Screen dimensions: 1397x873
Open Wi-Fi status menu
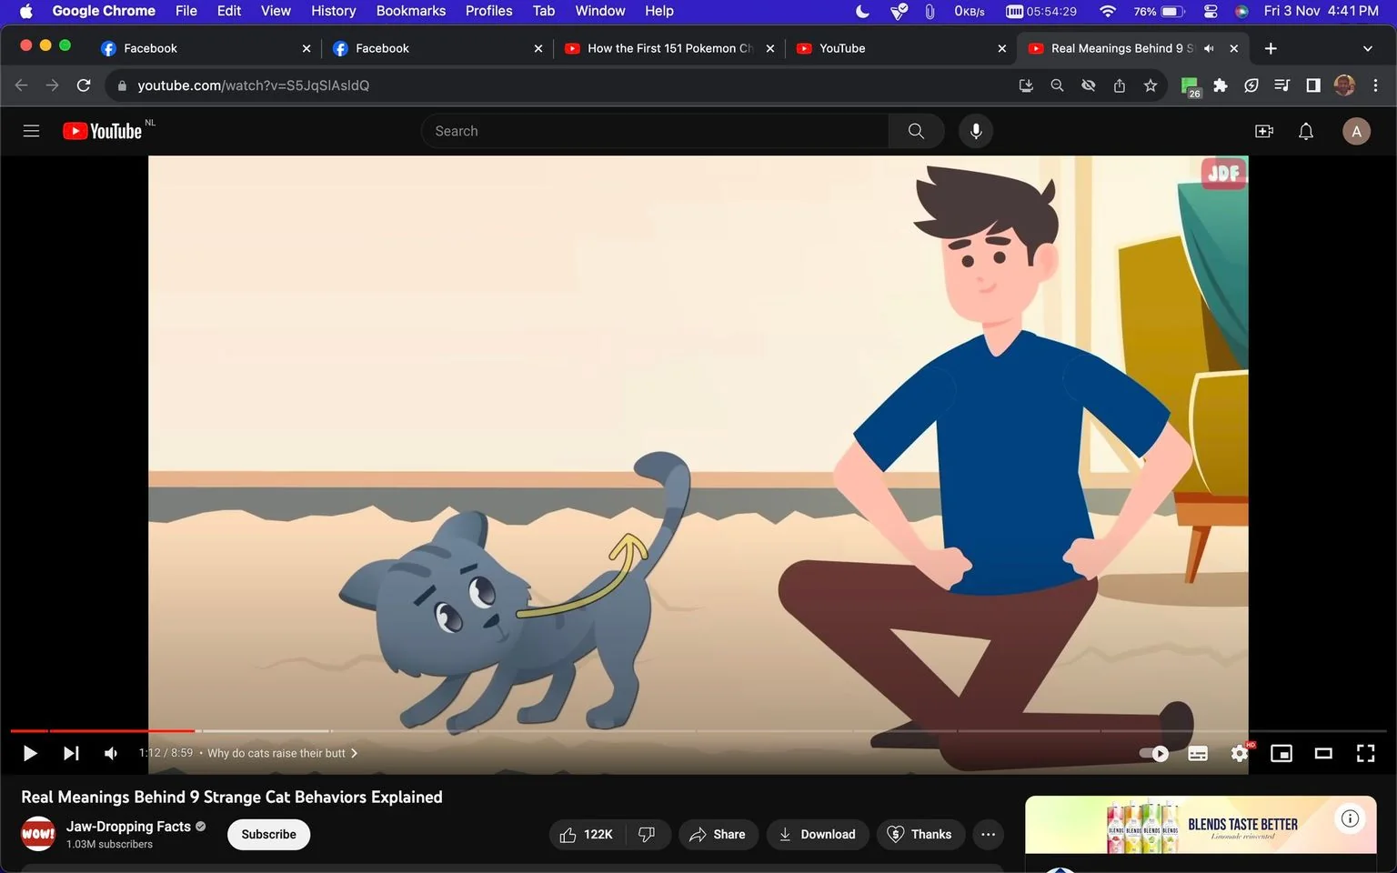tap(1107, 11)
